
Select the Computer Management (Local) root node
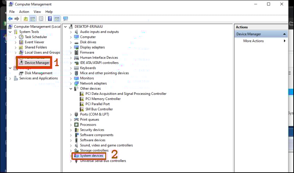coord(37,27)
